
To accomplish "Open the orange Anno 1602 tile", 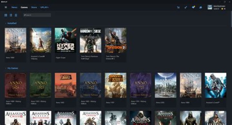I will 65,90.
